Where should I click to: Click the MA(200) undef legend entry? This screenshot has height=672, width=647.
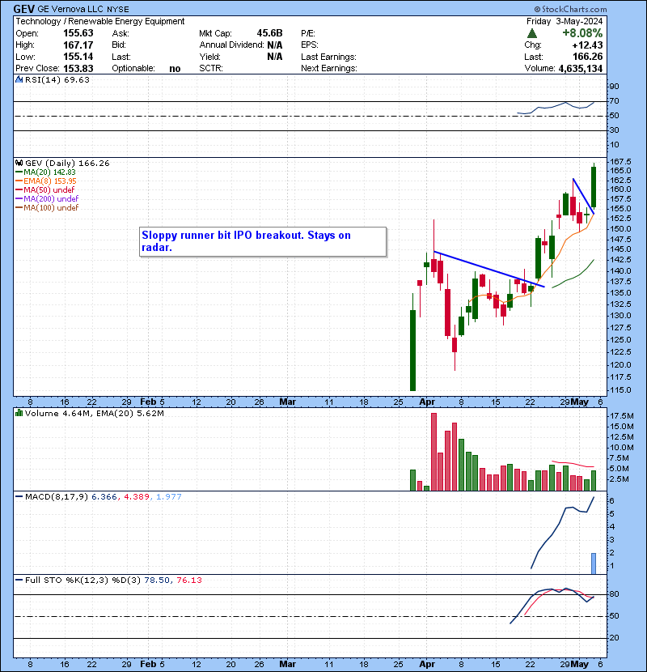pos(51,199)
